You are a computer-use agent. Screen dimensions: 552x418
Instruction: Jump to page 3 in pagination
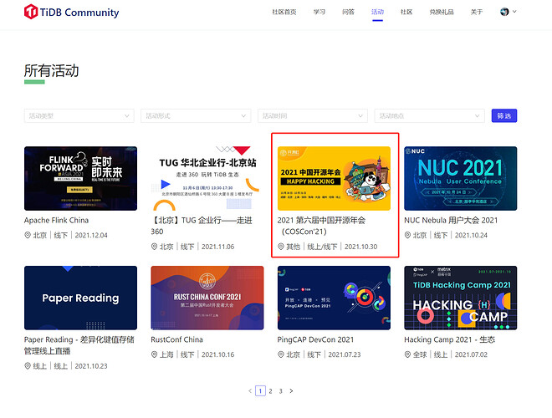click(x=280, y=390)
